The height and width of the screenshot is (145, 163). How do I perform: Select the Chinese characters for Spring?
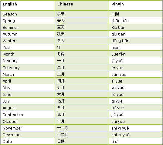coord(61,21)
